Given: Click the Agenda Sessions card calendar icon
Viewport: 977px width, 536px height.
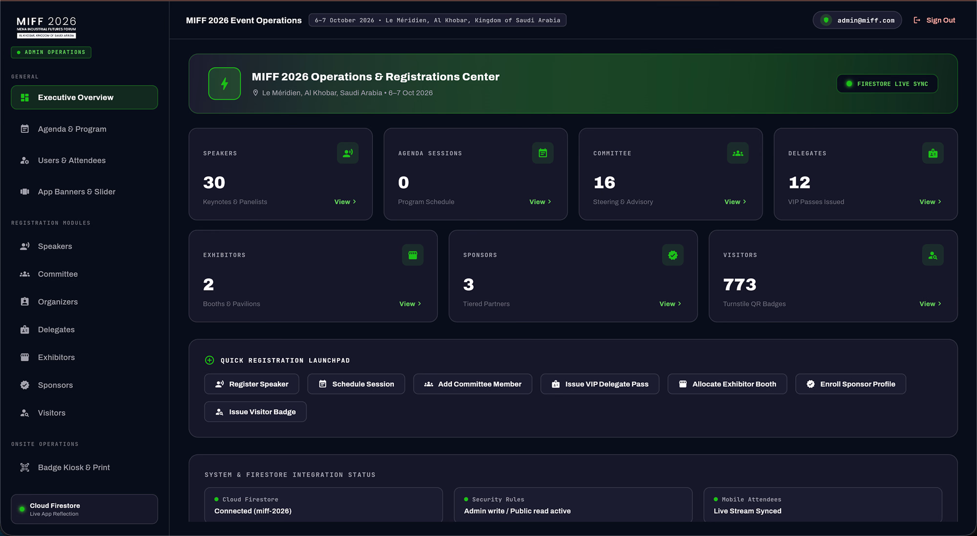Looking at the screenshot, I should tap(542, 153).
